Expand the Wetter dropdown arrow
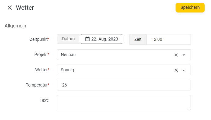This screenshot has height=120, width=211. click(x=184, y=70)
